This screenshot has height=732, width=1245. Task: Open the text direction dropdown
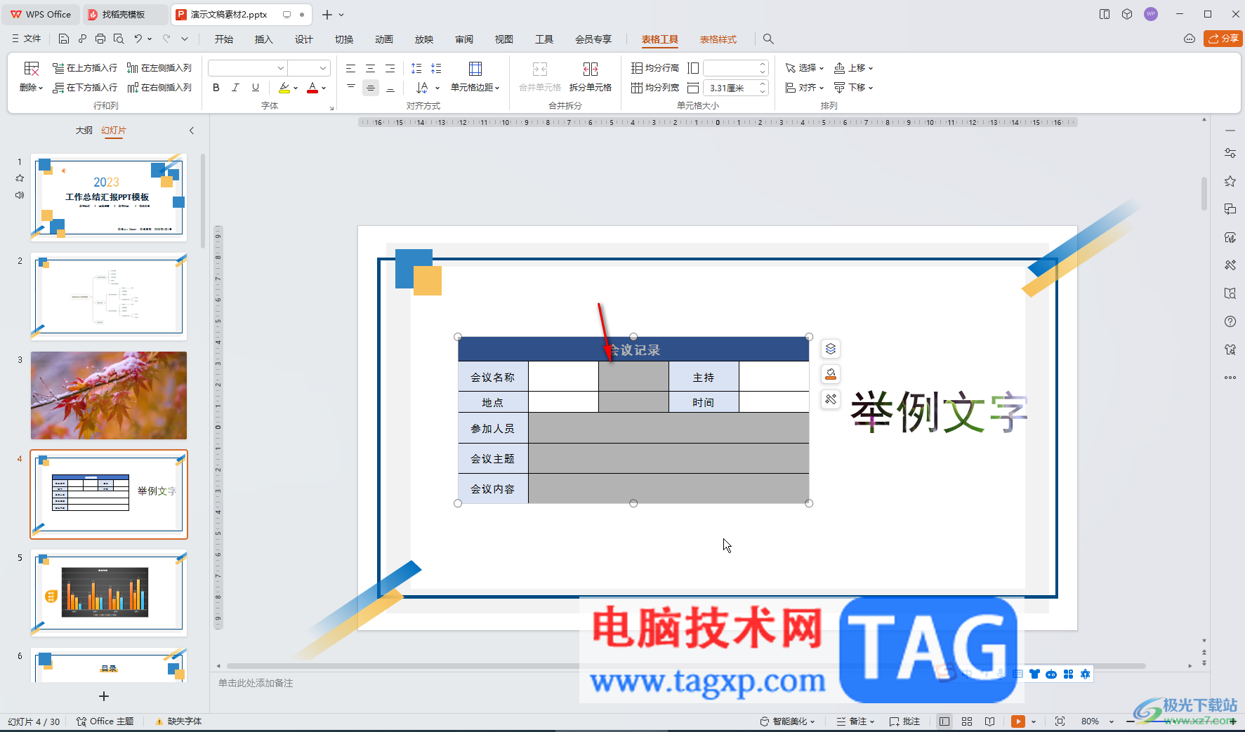428,88
